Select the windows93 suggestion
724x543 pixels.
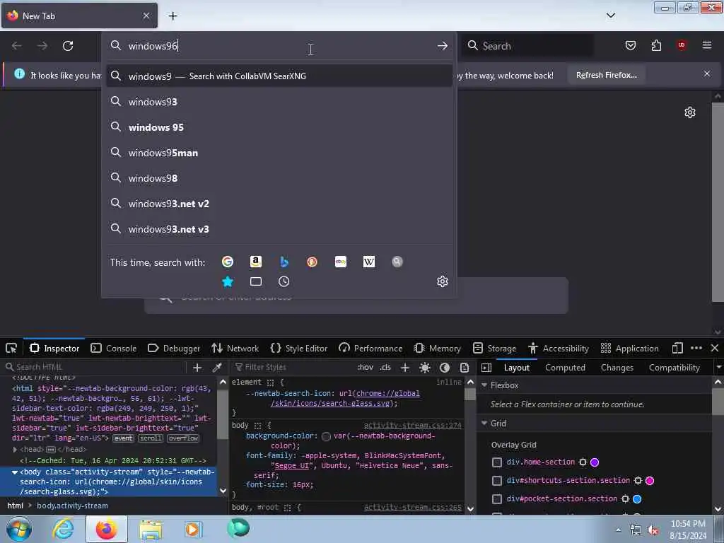[279, 102]
